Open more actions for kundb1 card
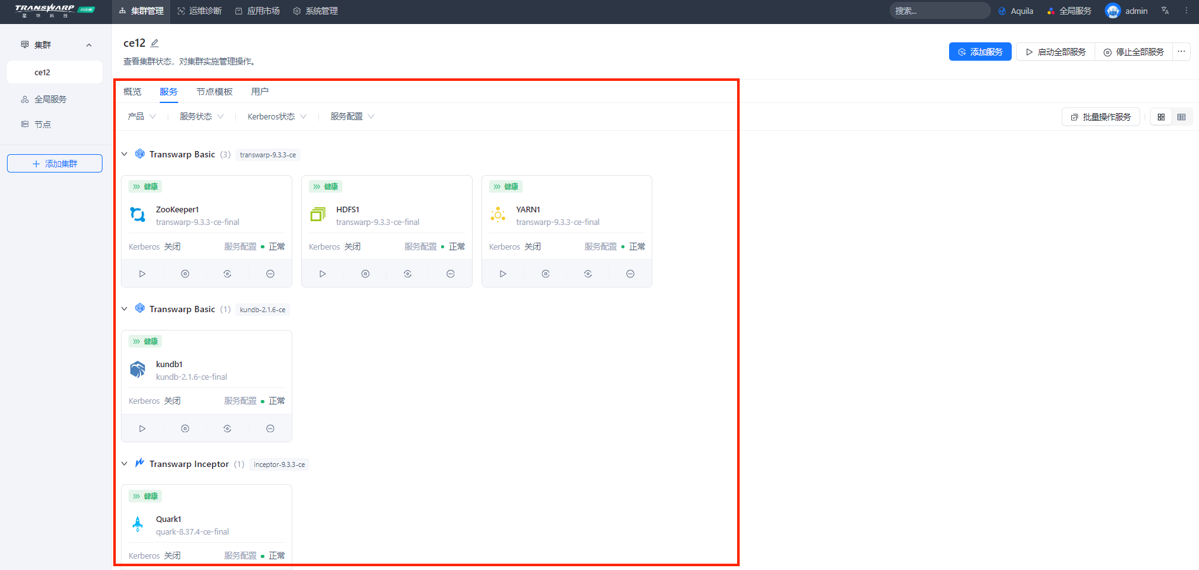The width and height of the screenshot is (1199, 570). click(270, 428)
